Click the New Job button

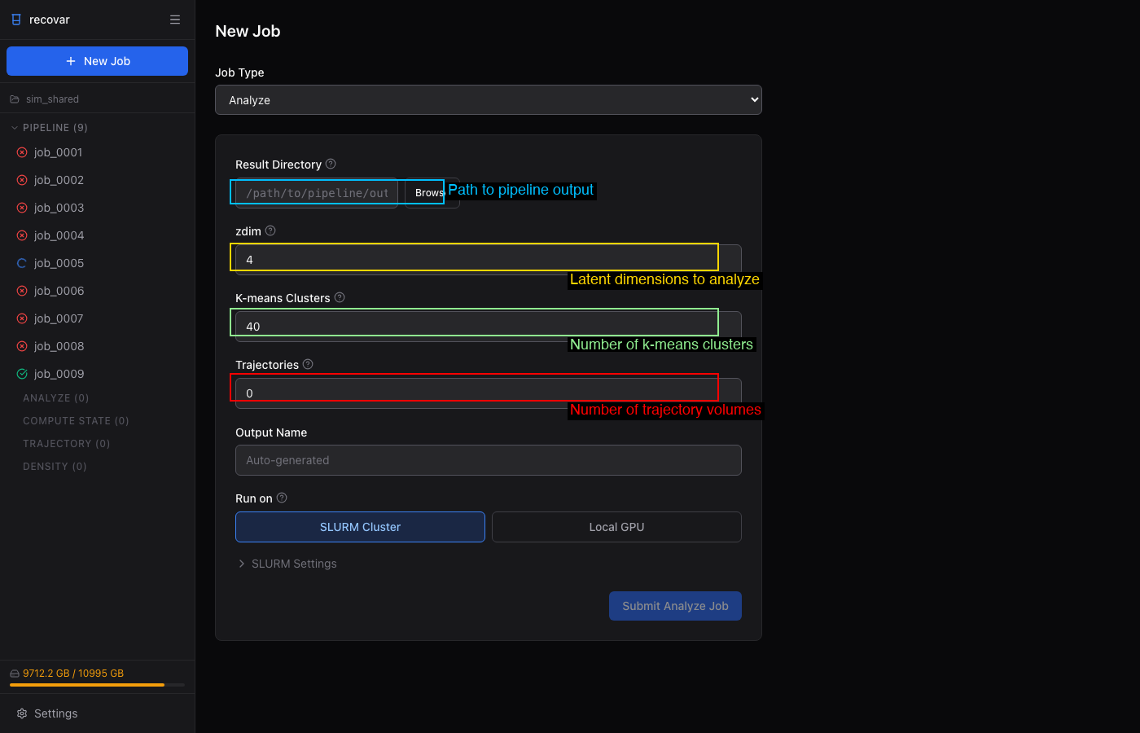pyautogui.click(x=97, y=61)
